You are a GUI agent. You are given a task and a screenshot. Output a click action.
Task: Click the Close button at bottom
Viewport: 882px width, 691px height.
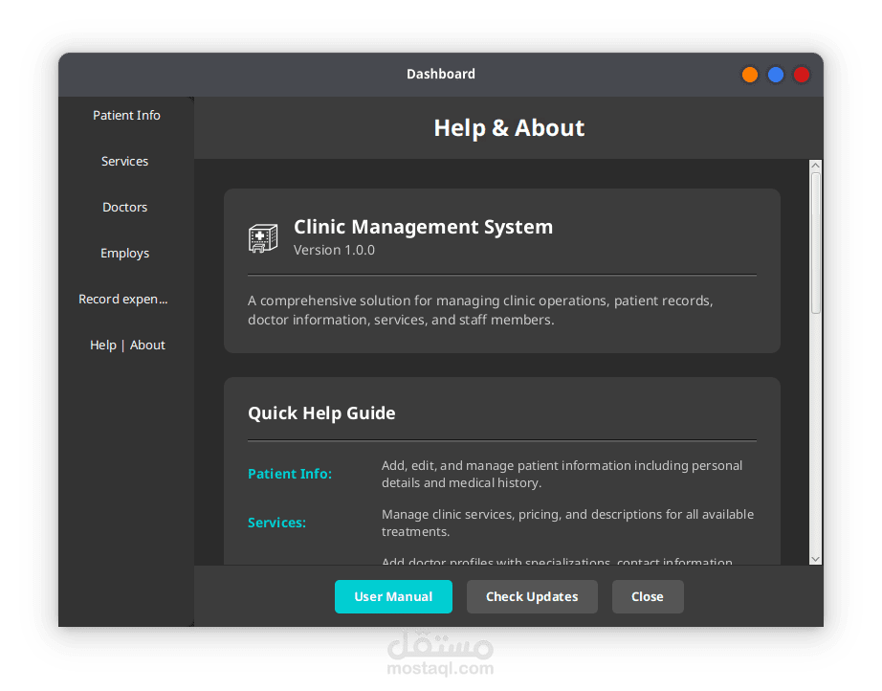click(648, 596)
